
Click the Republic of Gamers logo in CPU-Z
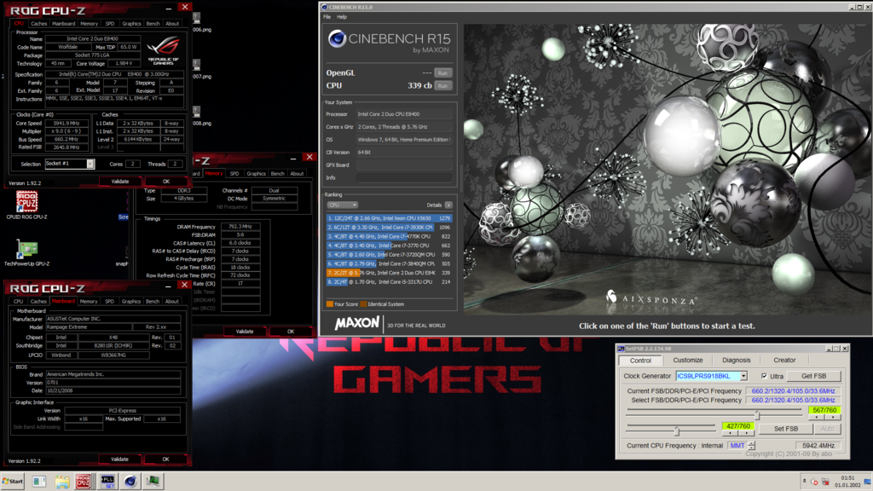(x=163, y=50)
